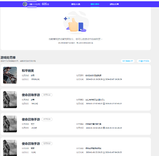159x156 pixels.
Task: Click the 605 分 credit score
Action: (x=45, y=4)
